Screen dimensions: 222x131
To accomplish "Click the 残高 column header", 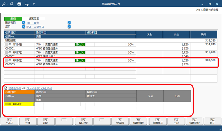I will coord(204,35).
